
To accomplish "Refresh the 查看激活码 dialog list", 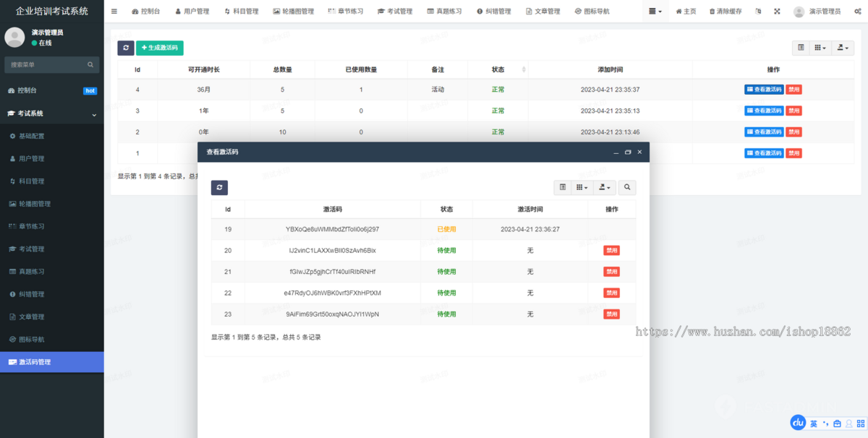I will point(221,187).
